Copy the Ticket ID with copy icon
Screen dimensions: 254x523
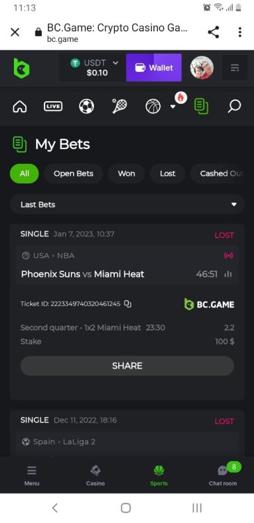128,304
